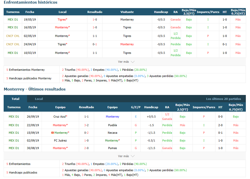Click handicap -1.5 in Puebla row
Image resolution: width=250 pixels, height=179 pixels.
click(151, 125)
